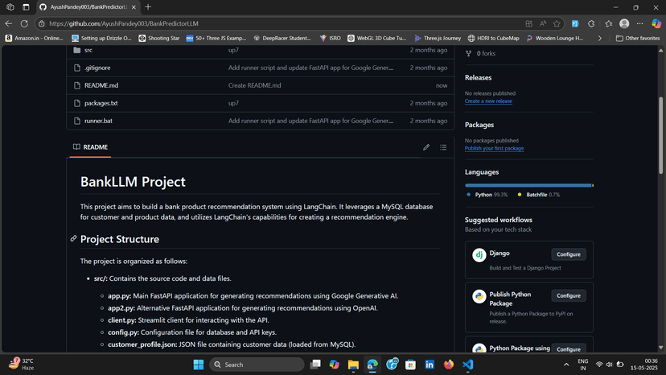The width and height of the screenshot is (666, 375).
Task: Open Firefox from the taskbar
Action: 449,365
